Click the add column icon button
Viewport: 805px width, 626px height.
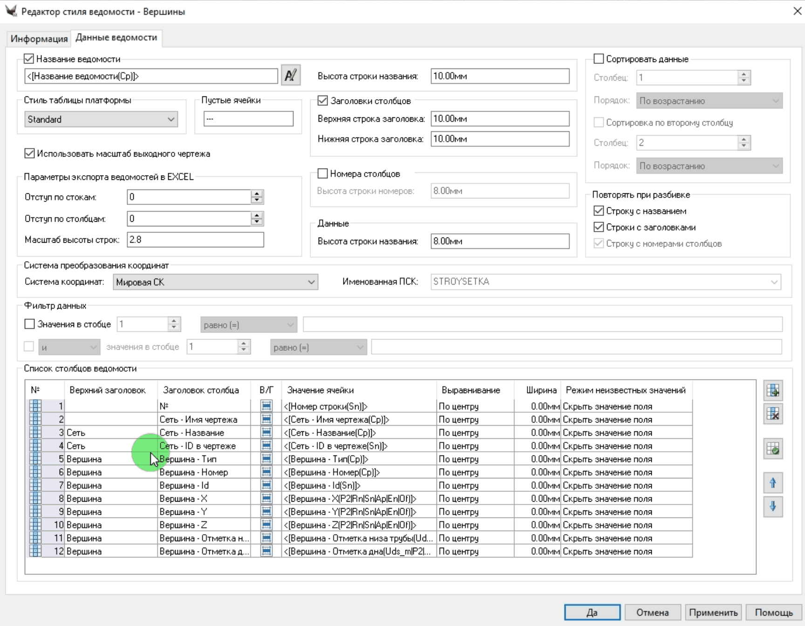click(x=773, y=391)
